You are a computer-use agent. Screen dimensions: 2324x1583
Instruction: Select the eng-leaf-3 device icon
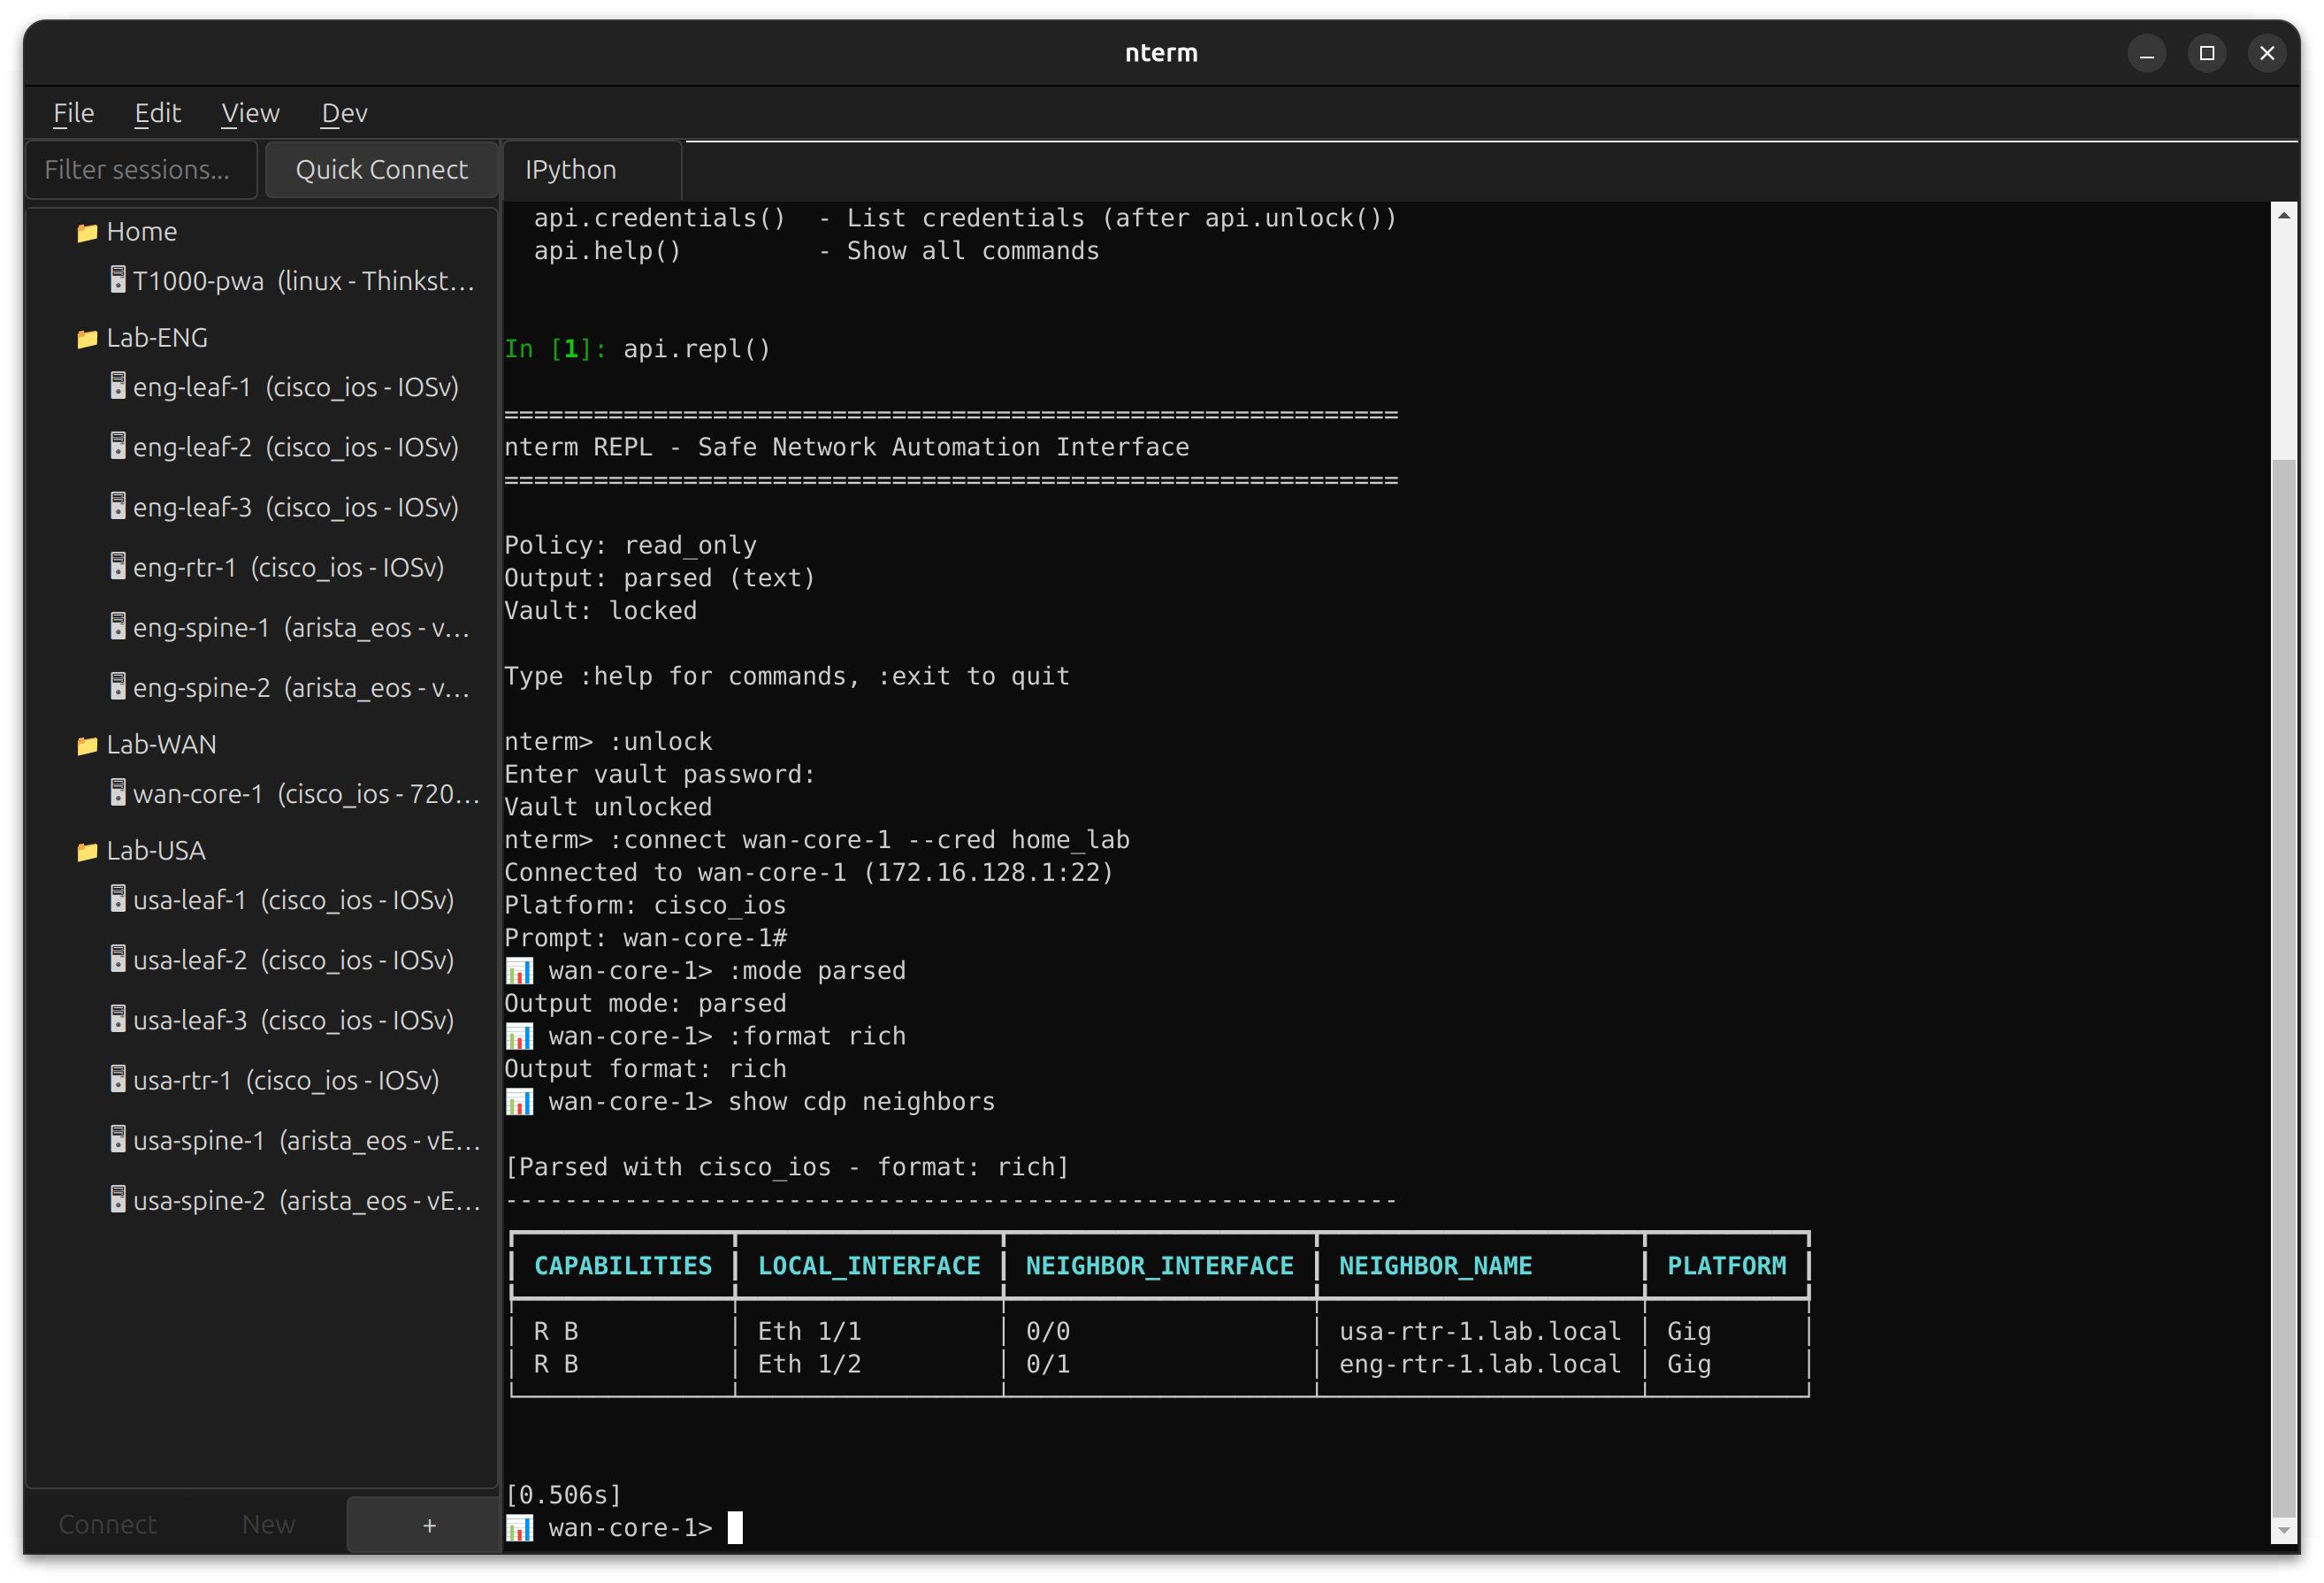[118, 506]
